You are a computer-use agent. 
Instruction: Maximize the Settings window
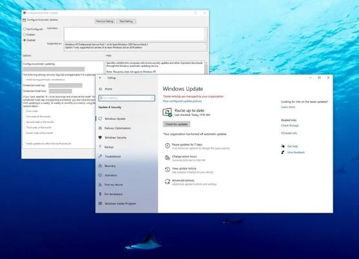tap(320, 78)
